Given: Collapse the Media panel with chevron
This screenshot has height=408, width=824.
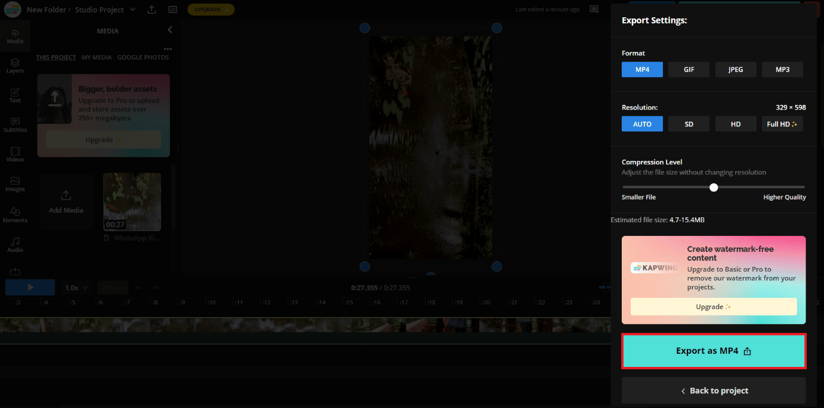Looking at the screenshot, I should [169, 30].
